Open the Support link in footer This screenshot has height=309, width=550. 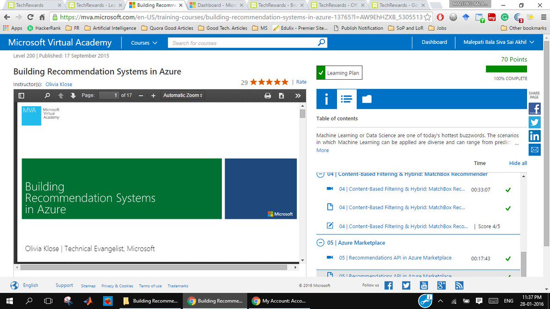coord(64,285)
